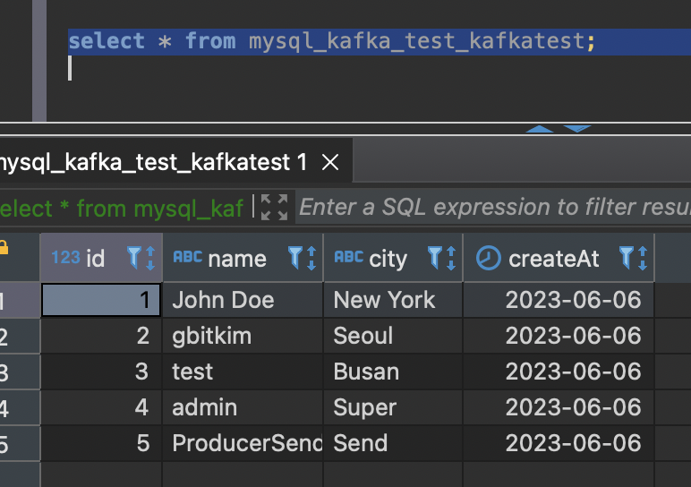Close the mysql_kafka_test_kafkatest 1 result tab

(x=330, y=162)
